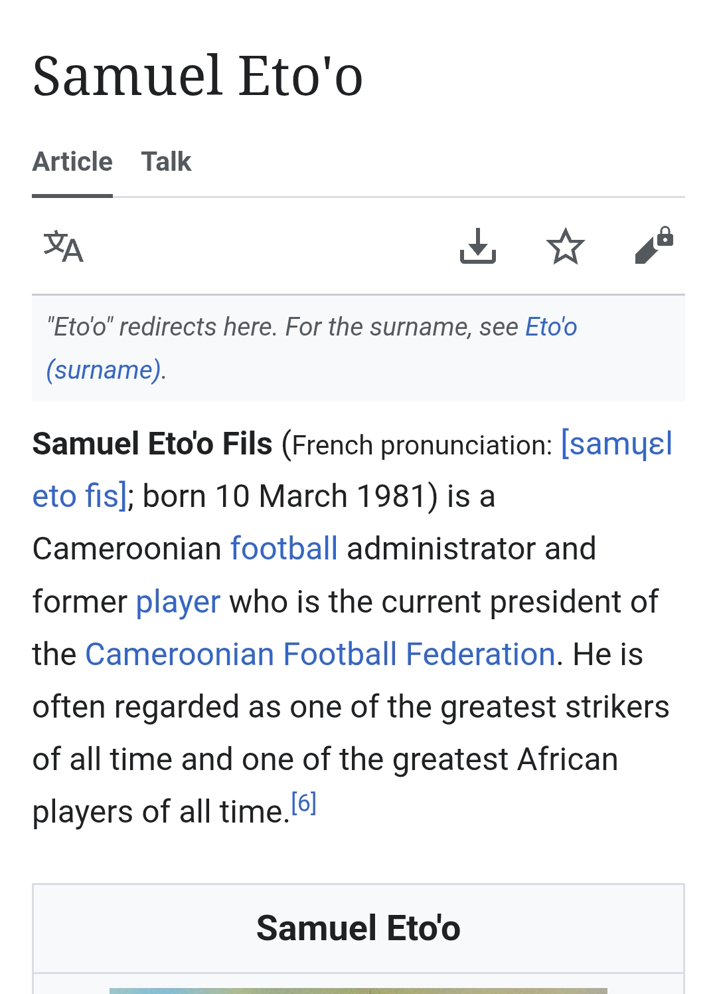The width and height of the screenshot is (717, 994).
Task: Add page to watchlist with star icon
Action: click(566, 247)
